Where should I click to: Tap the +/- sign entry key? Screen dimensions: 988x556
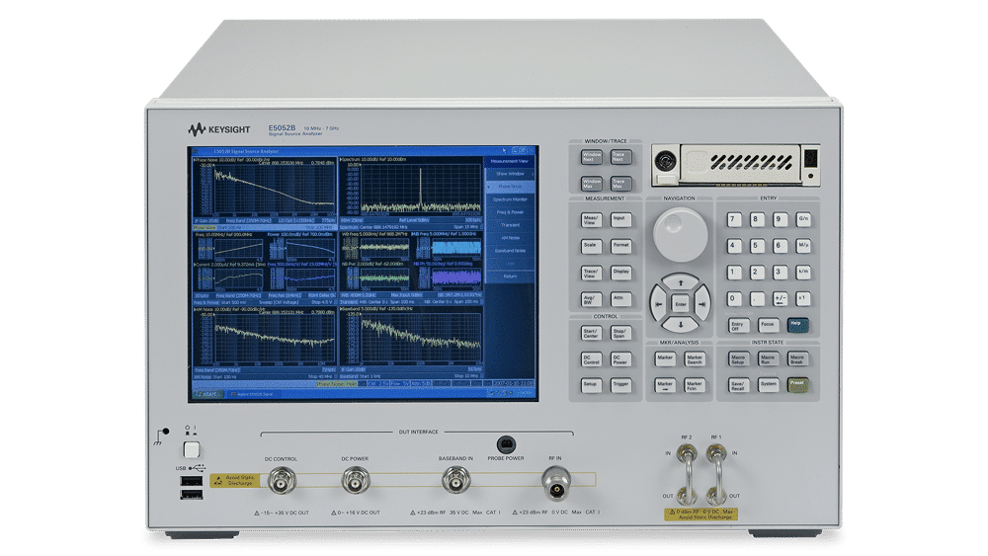coord(781,299)
